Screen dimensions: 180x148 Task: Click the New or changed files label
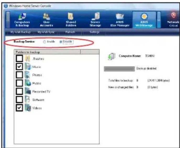point(121,87)
